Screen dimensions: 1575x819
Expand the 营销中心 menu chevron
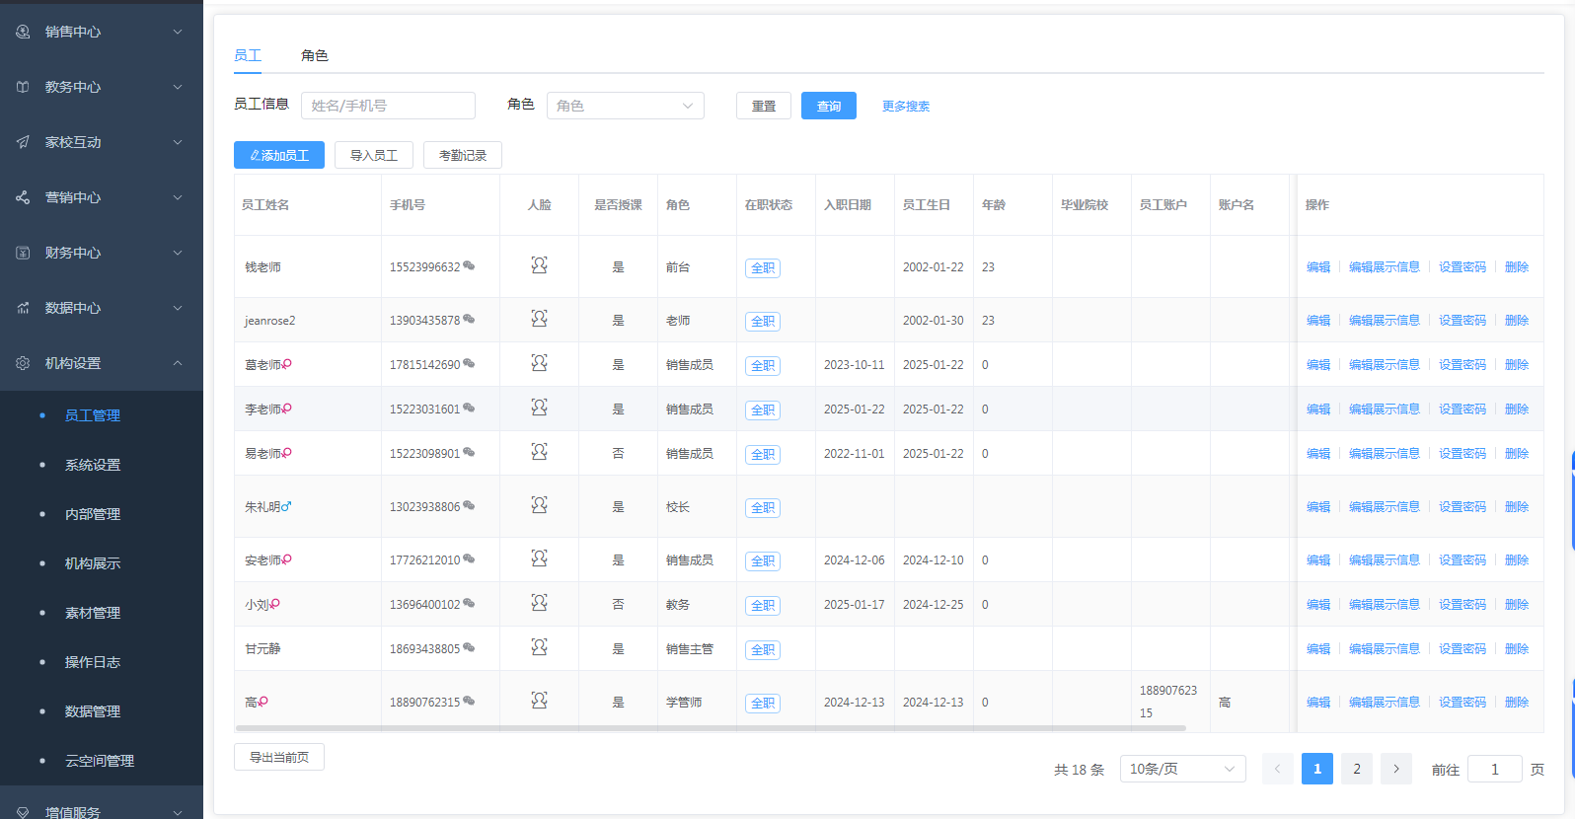point(178,197)
